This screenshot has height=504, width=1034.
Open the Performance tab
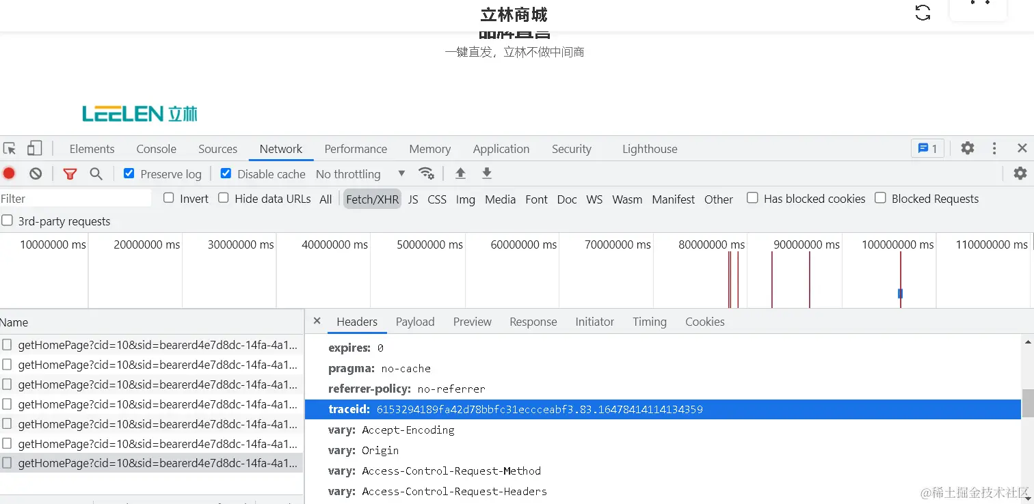coord(356,149)
